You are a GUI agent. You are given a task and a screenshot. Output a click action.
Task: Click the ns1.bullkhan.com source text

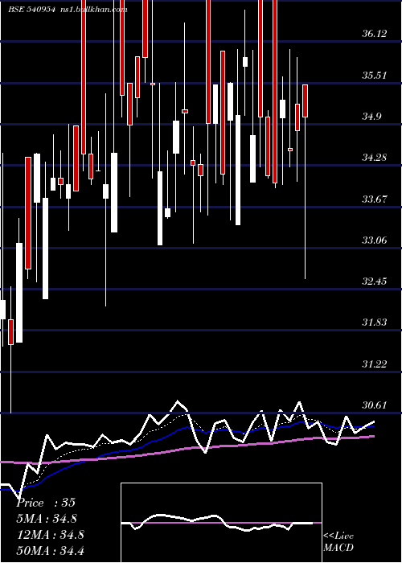(x=94, y=10)
